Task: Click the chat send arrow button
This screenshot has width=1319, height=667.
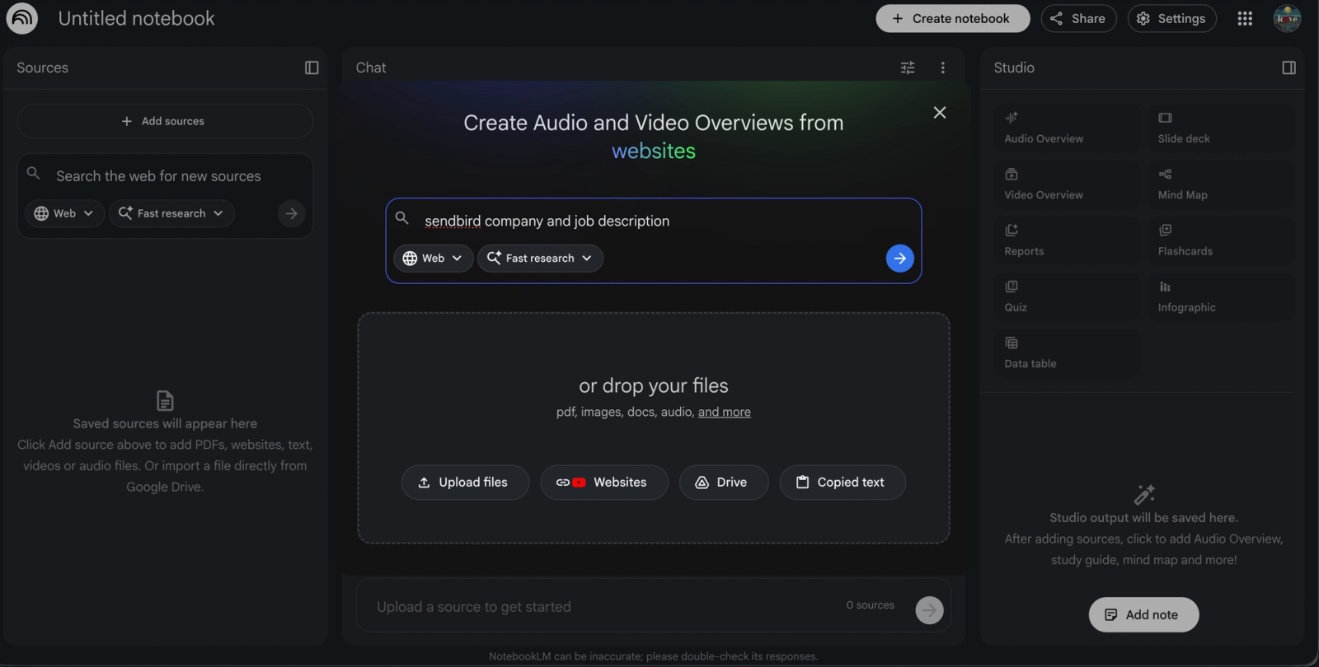Action: [x=929, y=610]
